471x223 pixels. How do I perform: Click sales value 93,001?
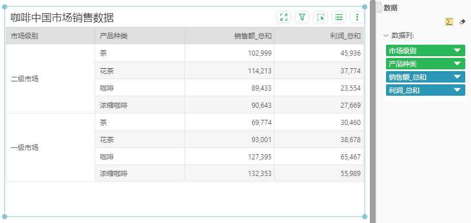click(261, 140)
